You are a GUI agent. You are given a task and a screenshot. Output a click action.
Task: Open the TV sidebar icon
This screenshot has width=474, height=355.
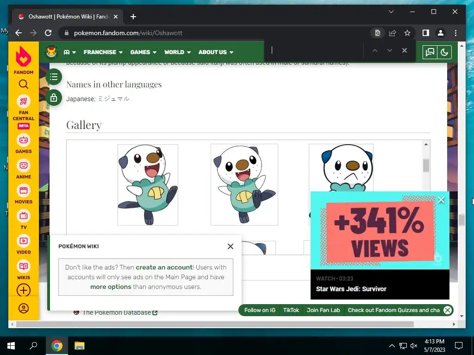tap(24, 215)
